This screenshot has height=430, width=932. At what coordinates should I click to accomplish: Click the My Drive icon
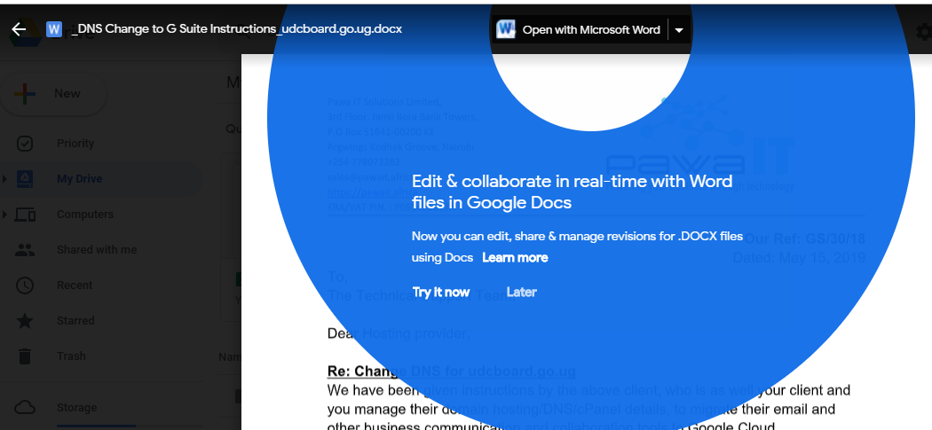24,179
